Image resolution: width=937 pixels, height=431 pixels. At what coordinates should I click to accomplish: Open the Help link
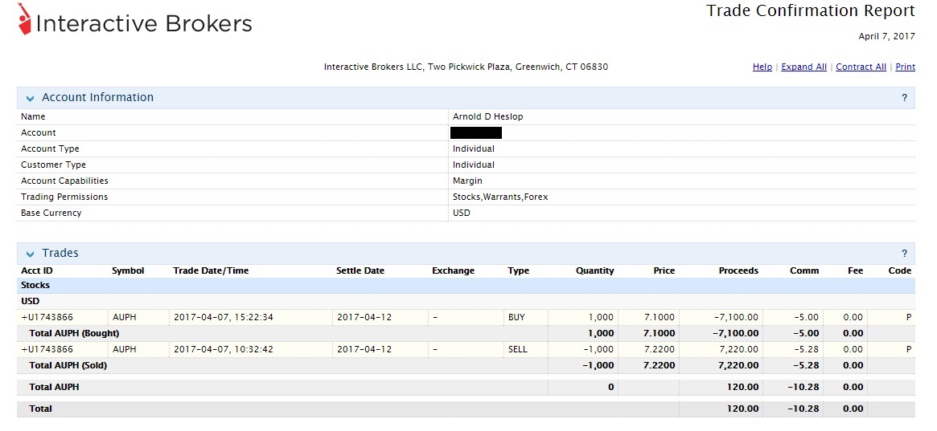click(762, 67)
